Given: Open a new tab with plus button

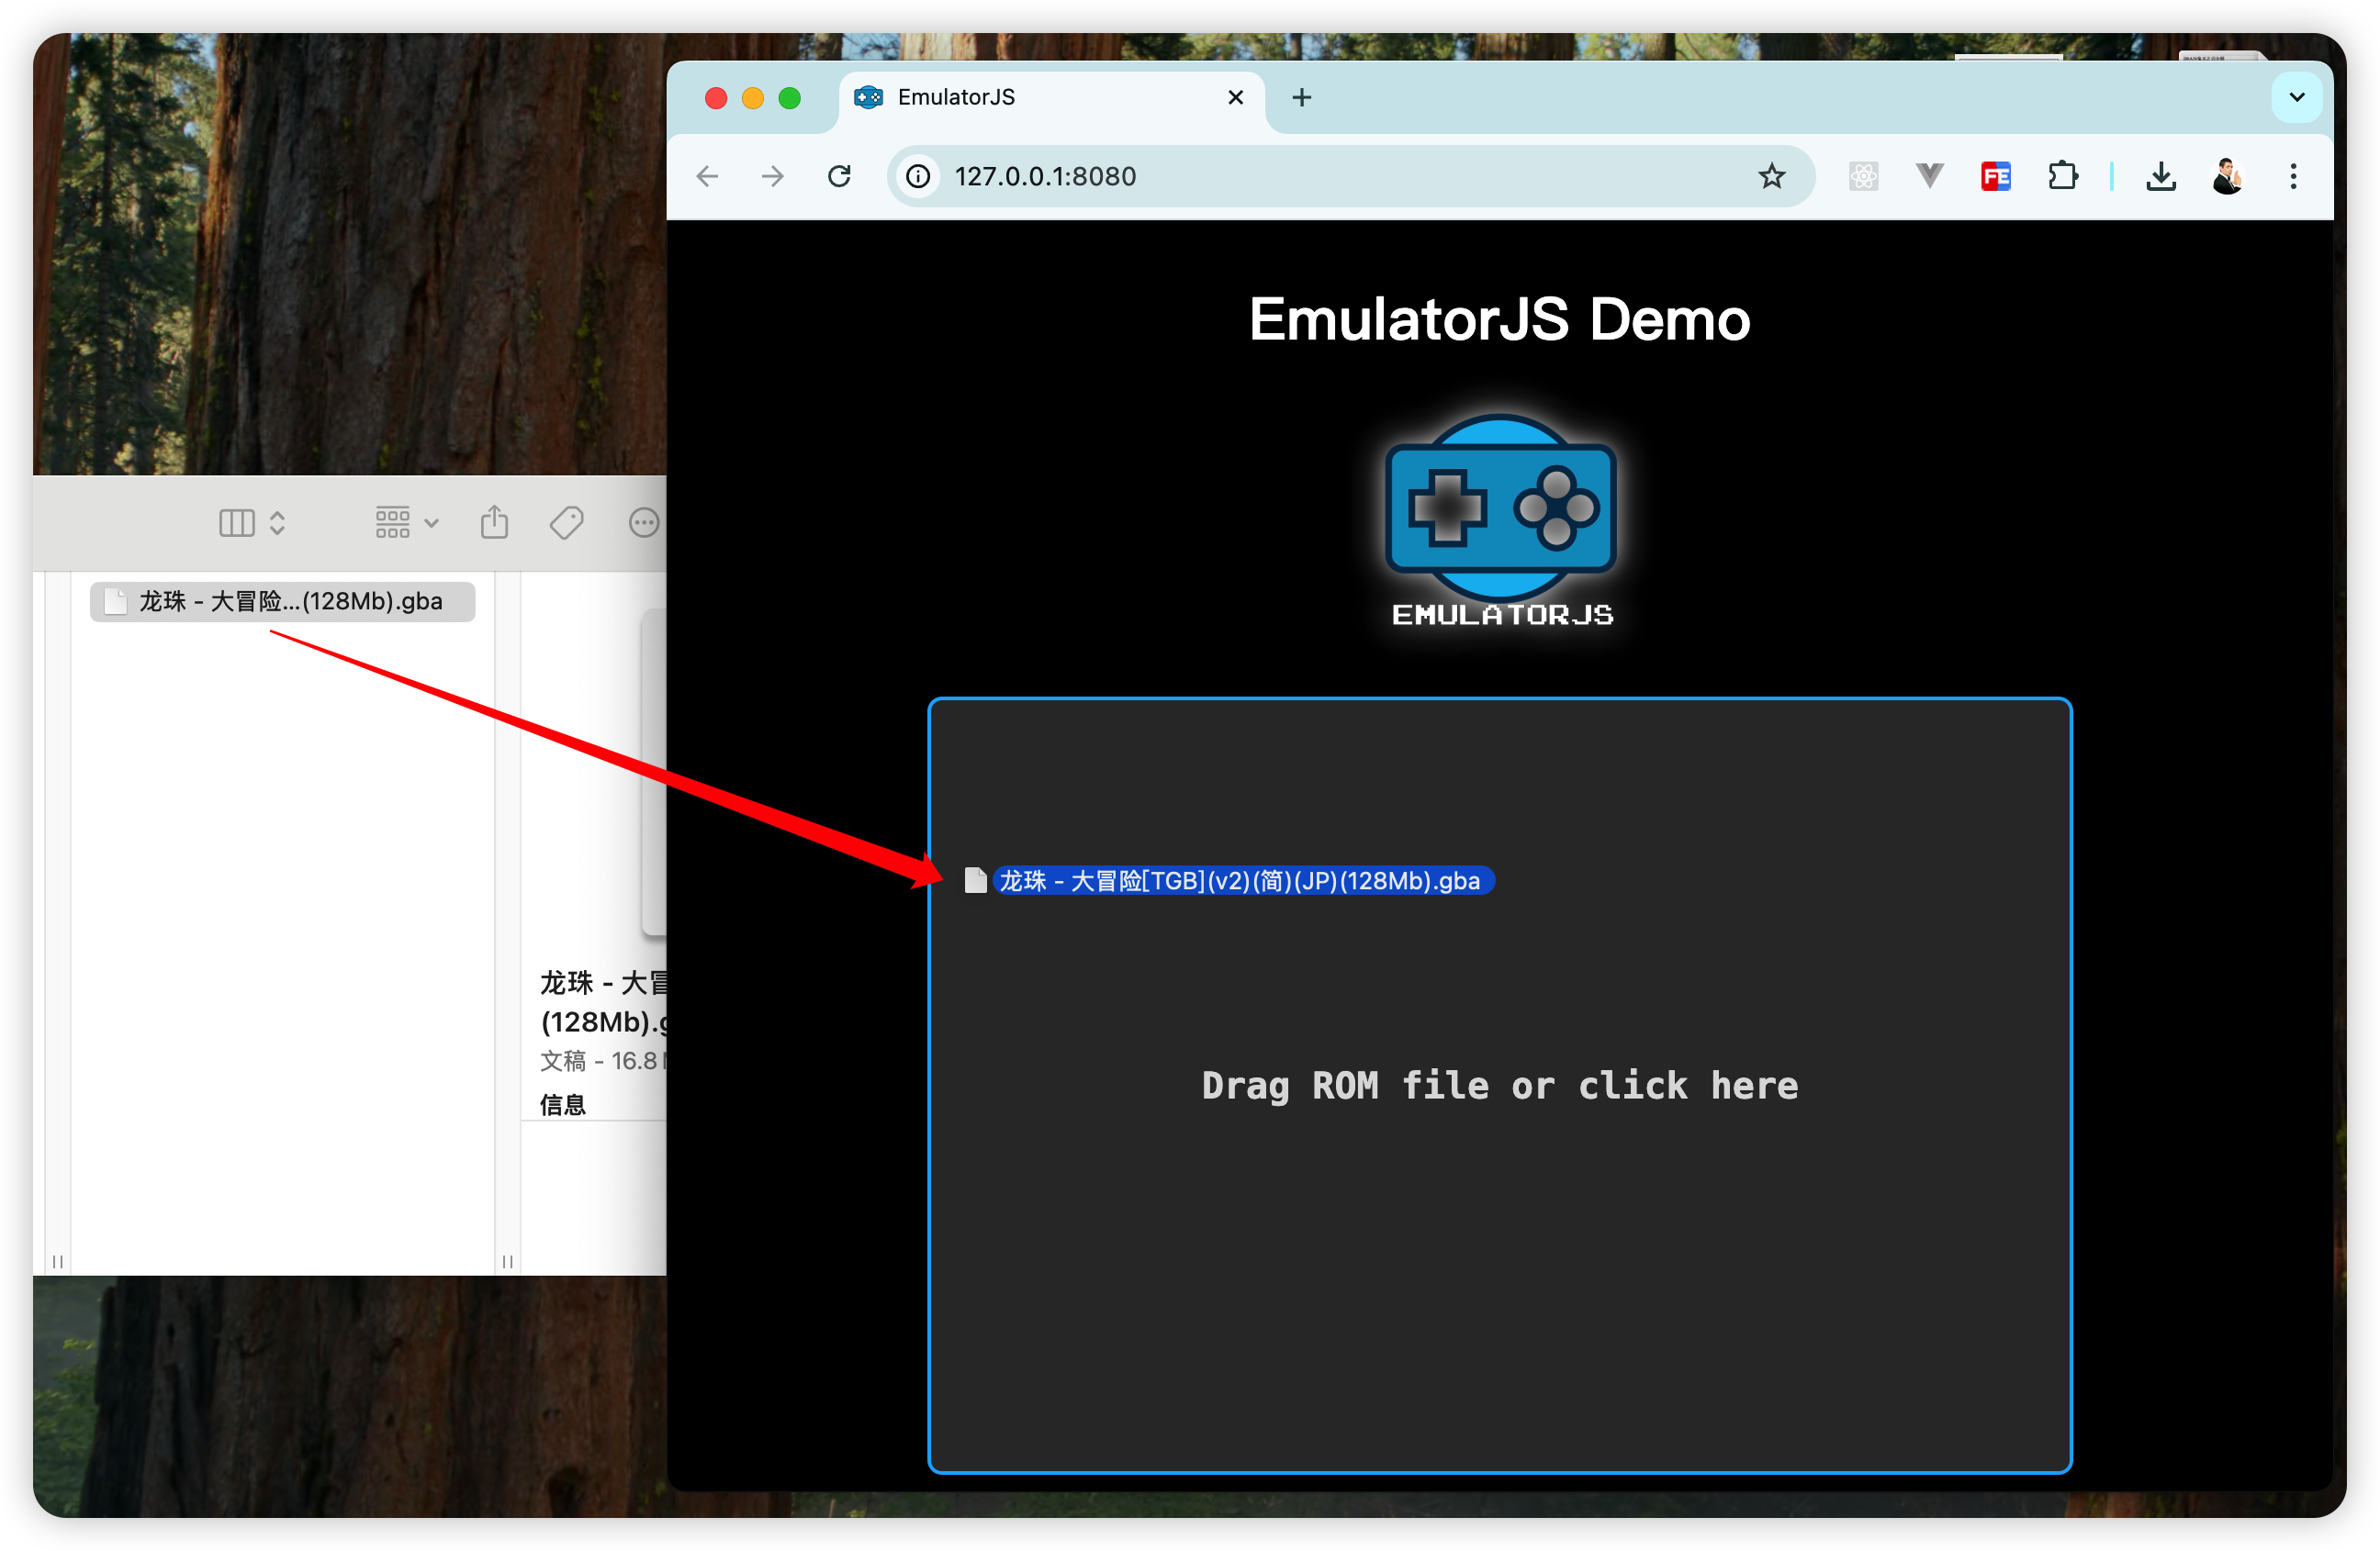Looking at the screenshot, I should [x=1301, y=97].
